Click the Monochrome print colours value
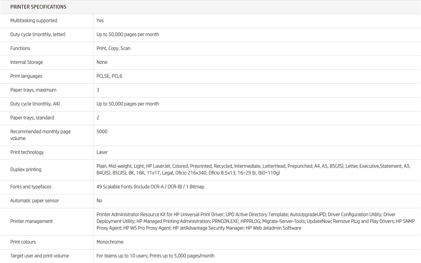Screen dimensions: 421x263 point(110,242)
